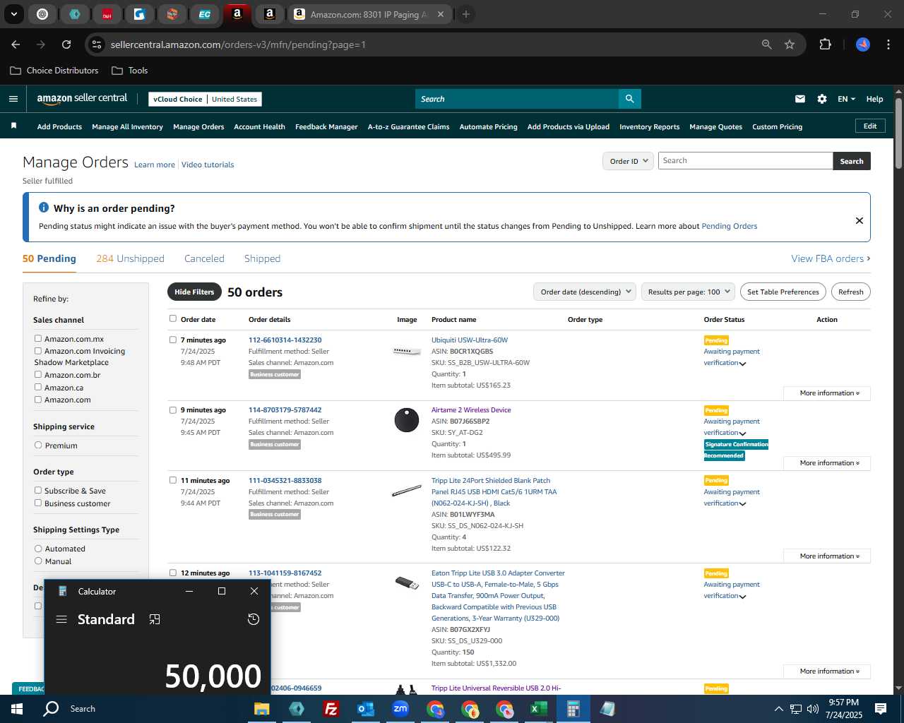The width and height of the screenshot is (904, 723).
Task: Switch to the Canceled orders tab
Action: coord(204,258)
